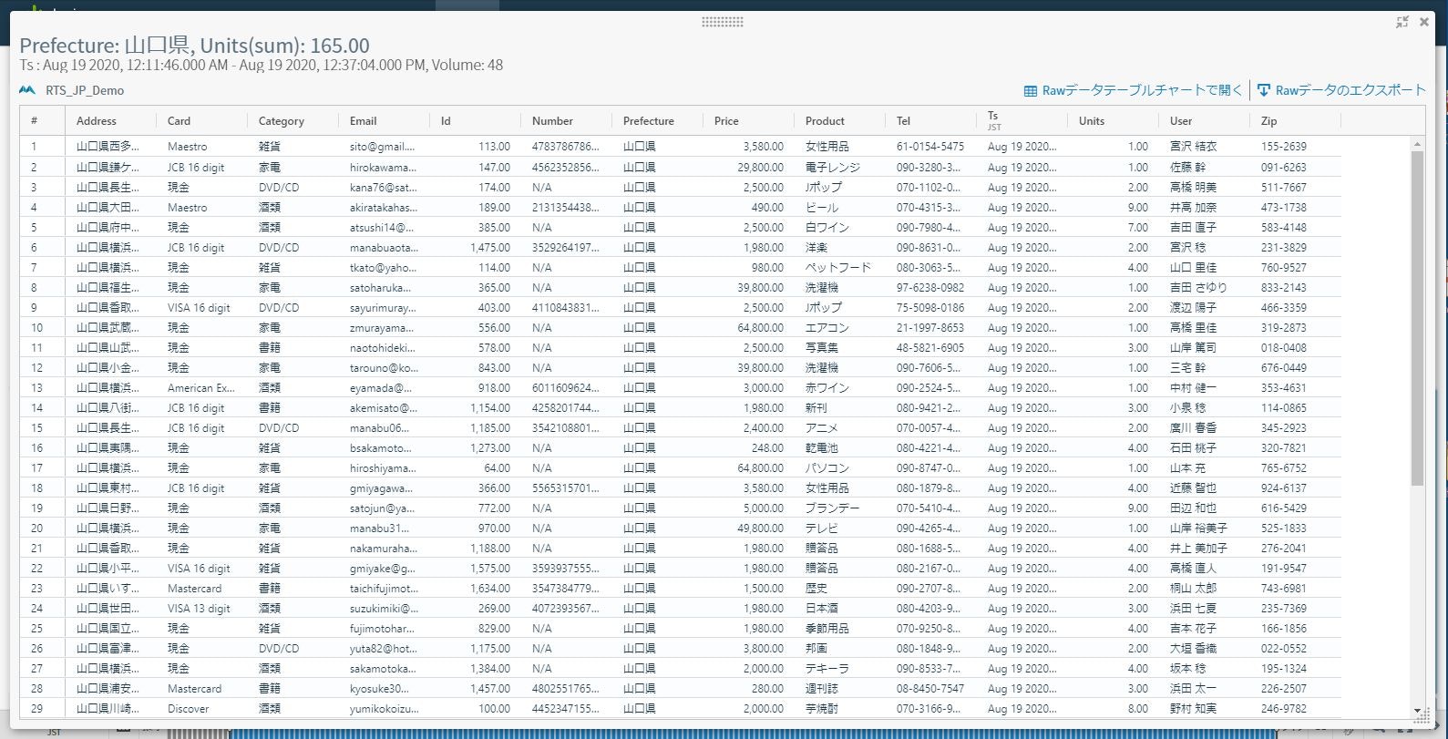Select email cell yuta82@hot
Screen dimensions: 1448x739
384,648
